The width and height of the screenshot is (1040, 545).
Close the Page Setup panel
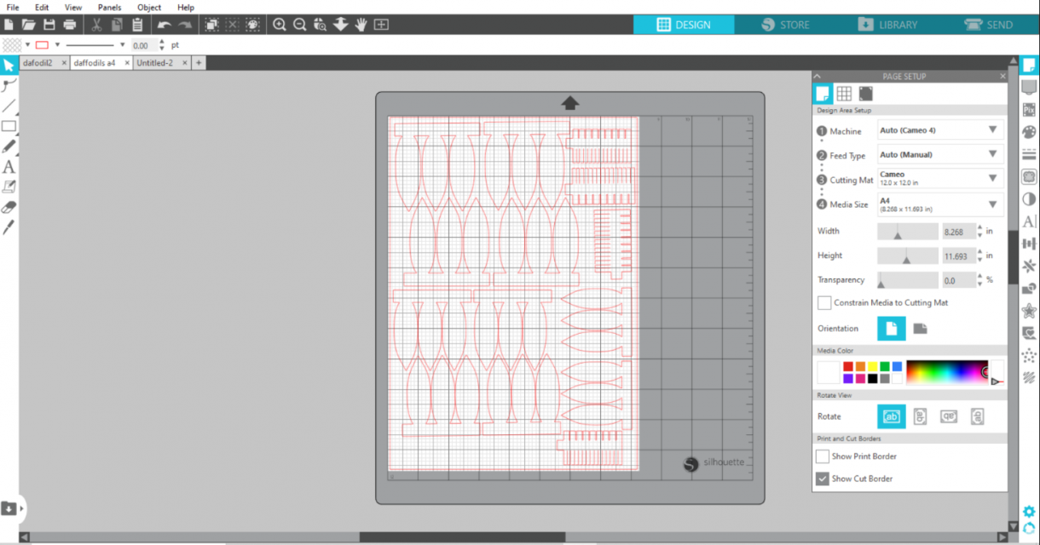1002,77
